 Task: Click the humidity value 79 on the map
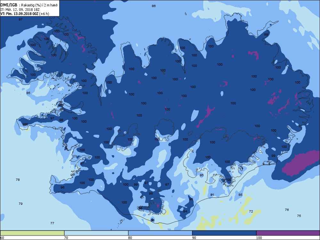click(x=20, y=204)
